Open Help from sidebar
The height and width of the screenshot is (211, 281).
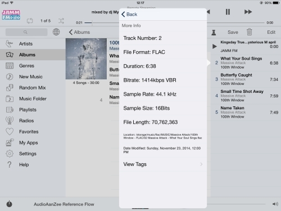click(x=33, y=165)
